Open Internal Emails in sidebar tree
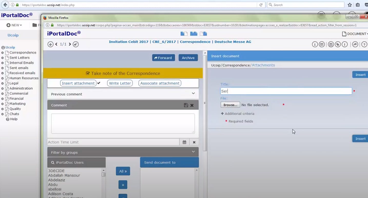 click(22, 63)
